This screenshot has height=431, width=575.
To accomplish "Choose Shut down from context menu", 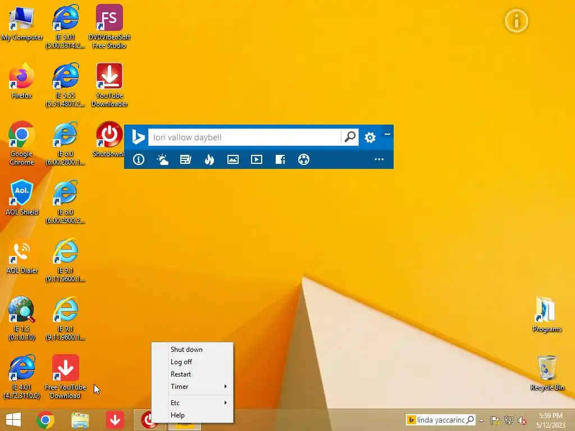I will pos(193,350).
